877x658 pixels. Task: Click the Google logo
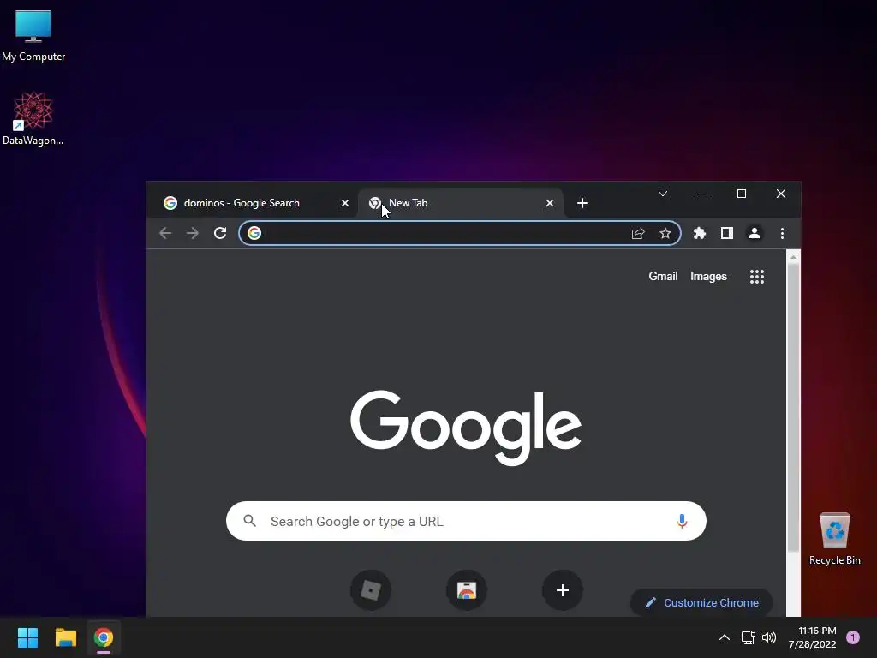point(466,427)
